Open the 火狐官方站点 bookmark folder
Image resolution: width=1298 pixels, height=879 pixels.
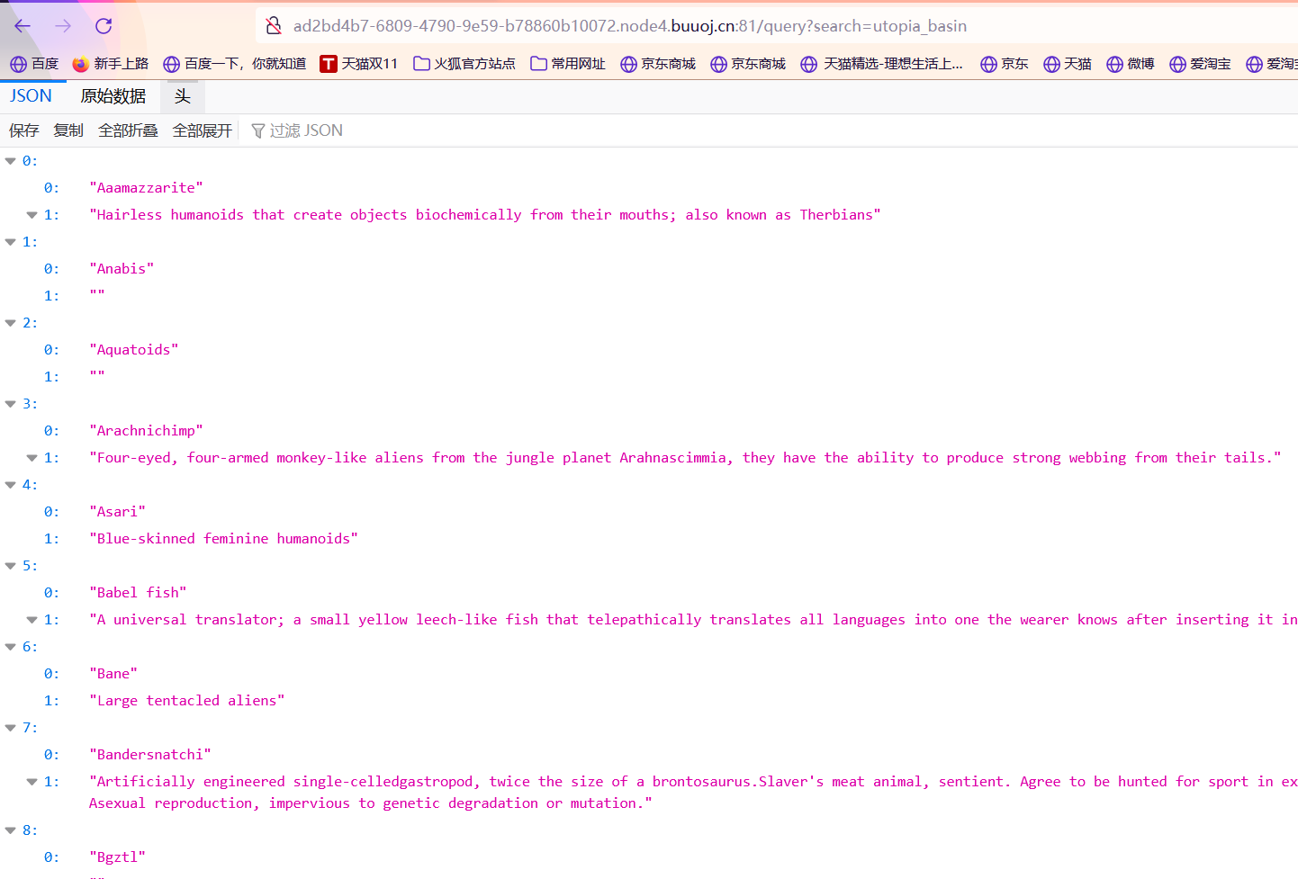coord(464,64)
